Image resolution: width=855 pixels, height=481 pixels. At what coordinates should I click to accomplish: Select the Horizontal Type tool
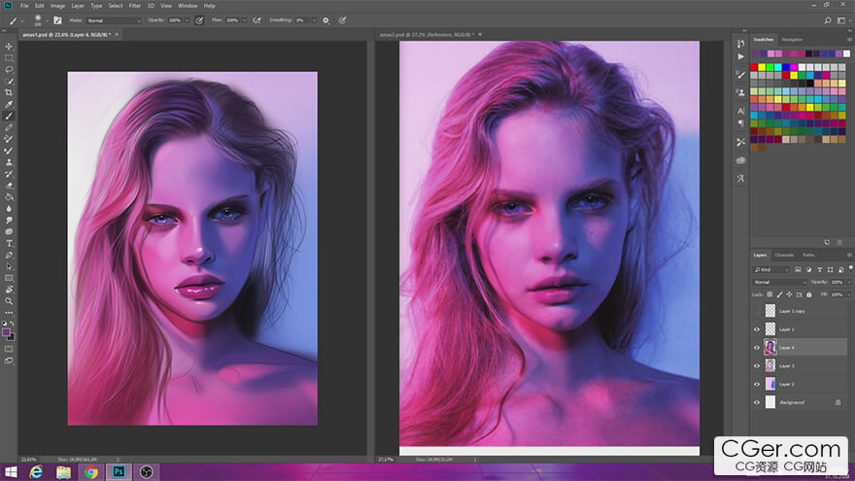click(x=9, y=243)
